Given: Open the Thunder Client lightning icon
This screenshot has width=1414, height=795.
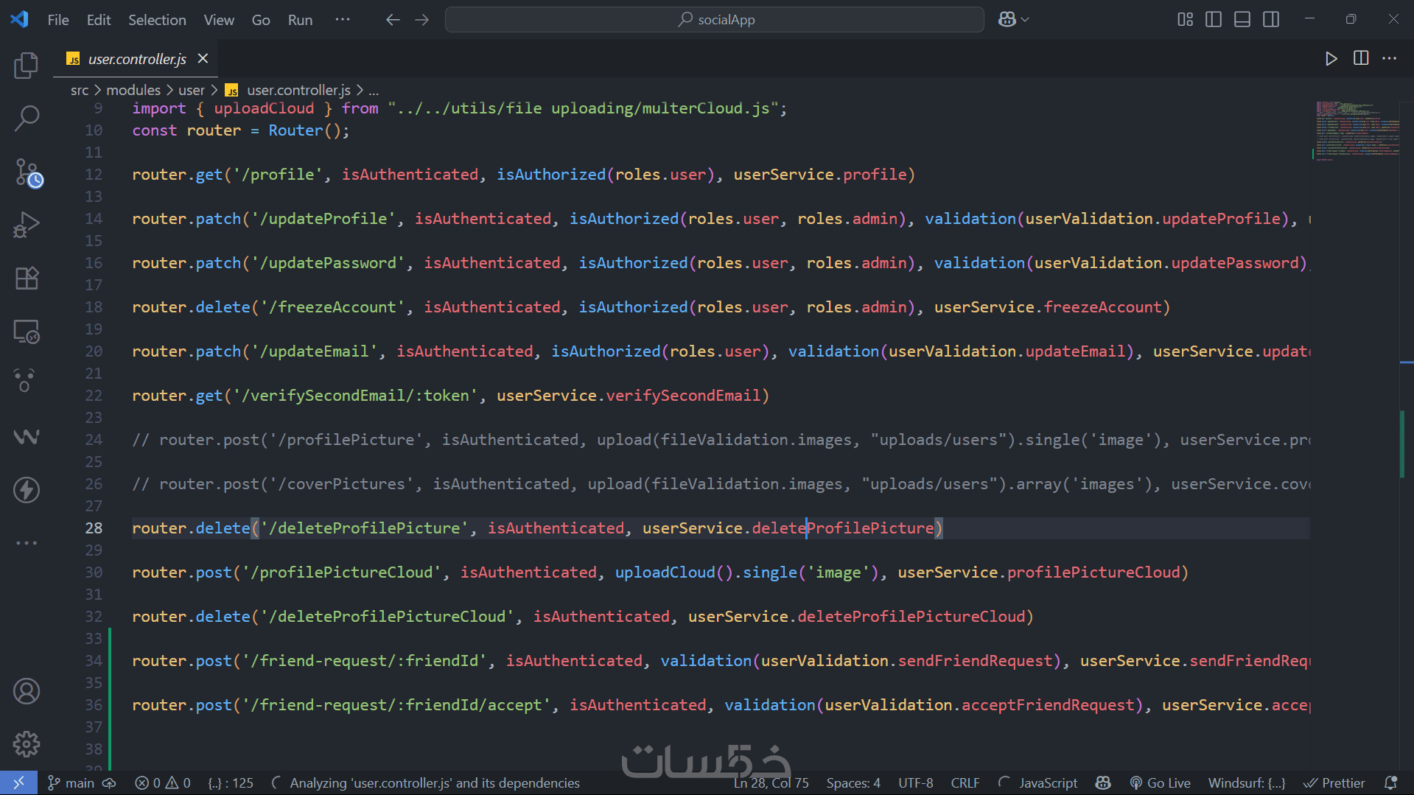Looking at the screenshot, I should (27, 490).
